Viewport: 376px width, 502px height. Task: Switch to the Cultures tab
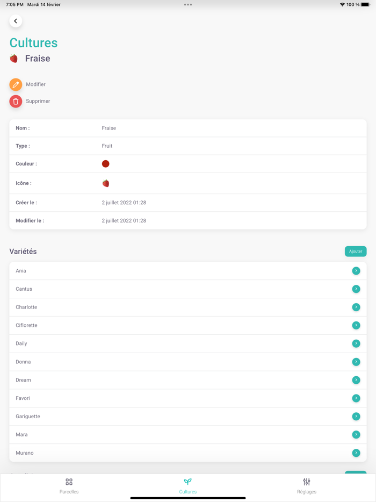tap(188, 486)
